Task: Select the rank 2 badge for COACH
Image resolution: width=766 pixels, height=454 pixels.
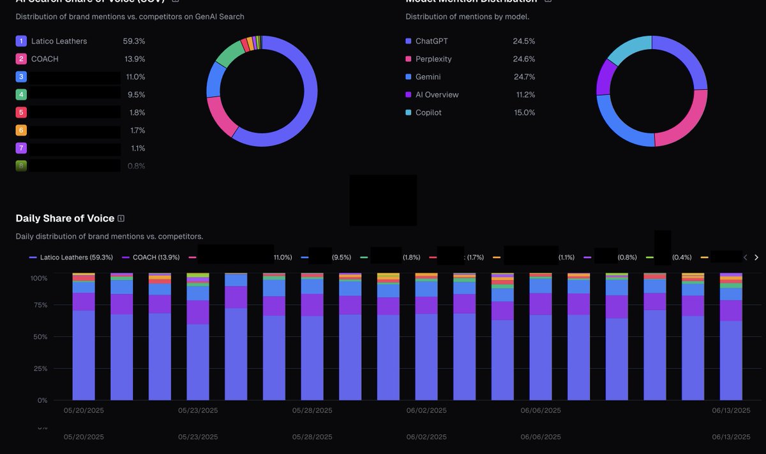Action: pos(21,59)
